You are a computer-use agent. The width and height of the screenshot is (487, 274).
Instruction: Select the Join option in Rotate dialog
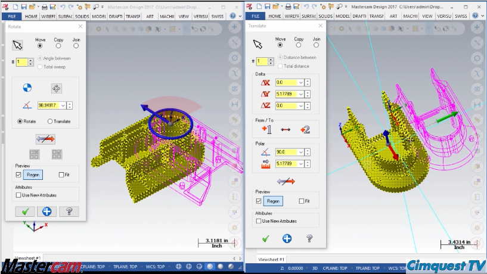click(x=76, y=46)
